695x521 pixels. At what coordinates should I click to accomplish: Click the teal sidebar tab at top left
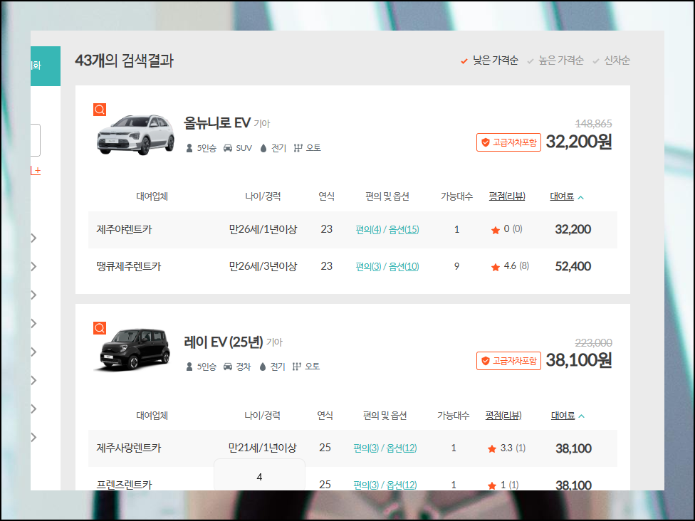[x=45, y=66]
